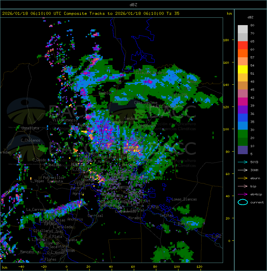
Task: Click the cyan ellipse current-track symbol
Action: tap(243, 202)
